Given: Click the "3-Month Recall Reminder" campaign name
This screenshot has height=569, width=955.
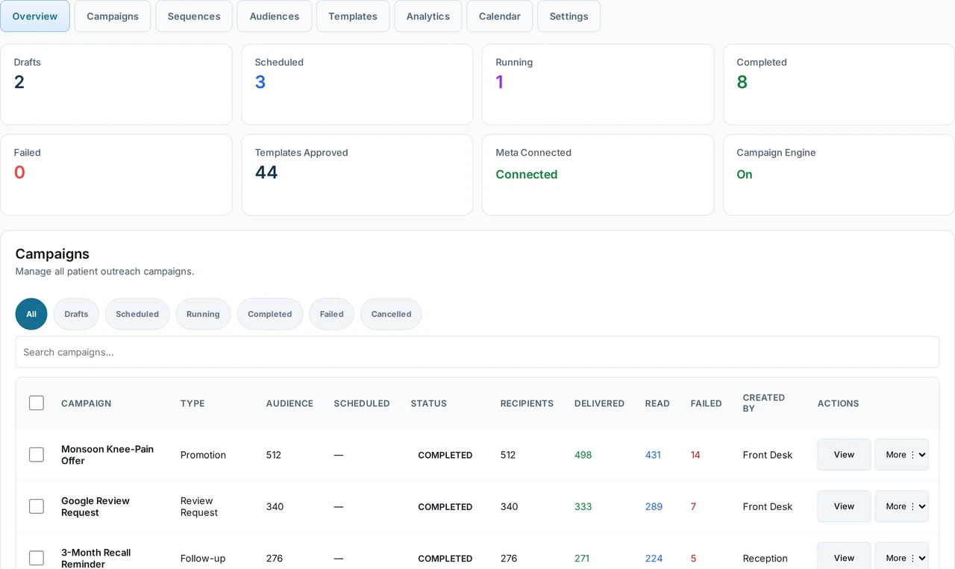Looking at the screenshot, I should (96, 558).
